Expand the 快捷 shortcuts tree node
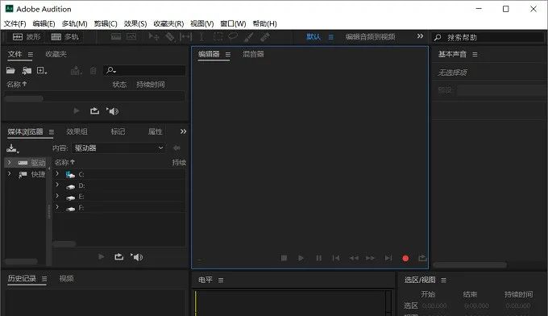548x316 pixels. pyautogui.click(x=10, y=173)
